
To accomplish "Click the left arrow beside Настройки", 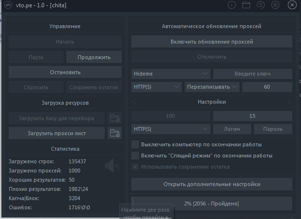I will point(135,102).
